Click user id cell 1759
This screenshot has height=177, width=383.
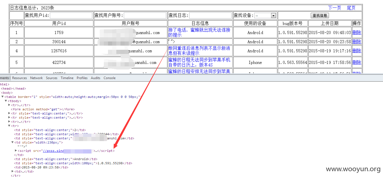(59, 32)
